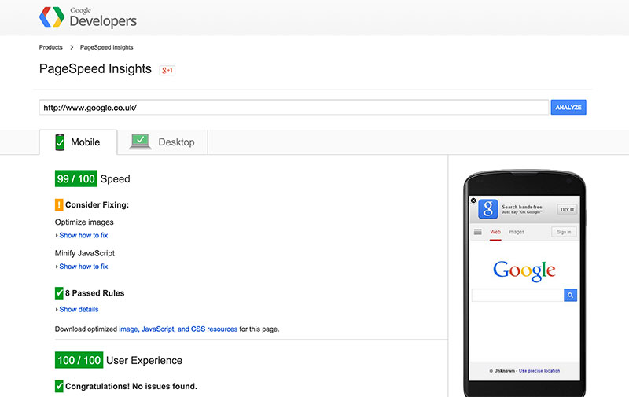The image size is (629, 397).
Task: Select the Mobile tab
Action: tap(78, 142)
